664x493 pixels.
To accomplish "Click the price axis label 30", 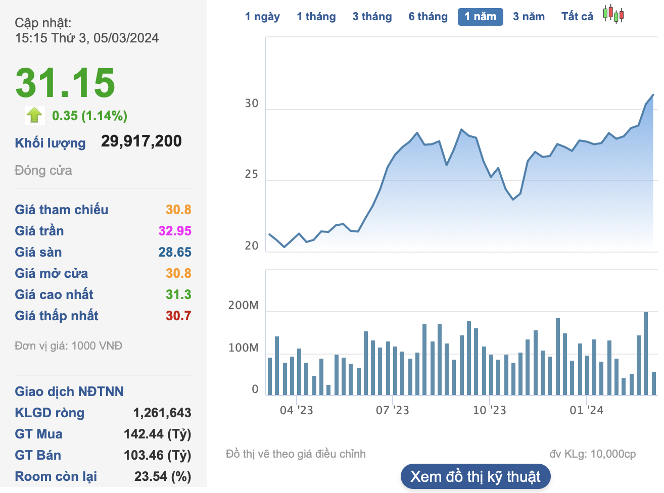I will (x=252, y=104).
